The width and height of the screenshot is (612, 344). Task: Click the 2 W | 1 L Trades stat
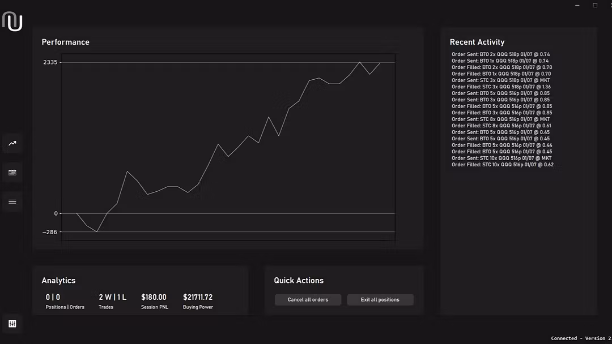tap(112, 297)
